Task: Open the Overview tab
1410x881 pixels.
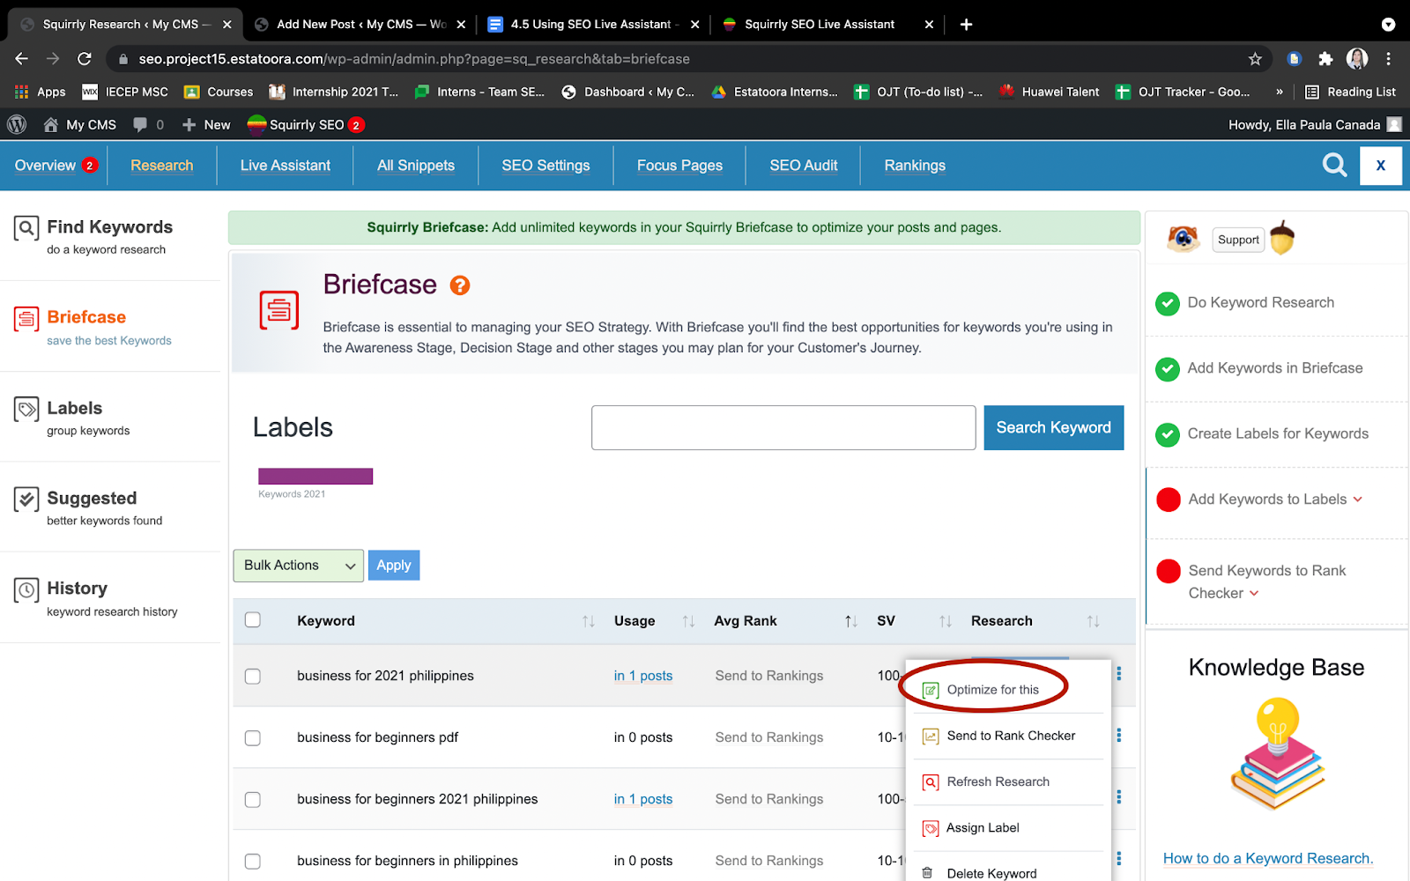Action: (46, 166)
